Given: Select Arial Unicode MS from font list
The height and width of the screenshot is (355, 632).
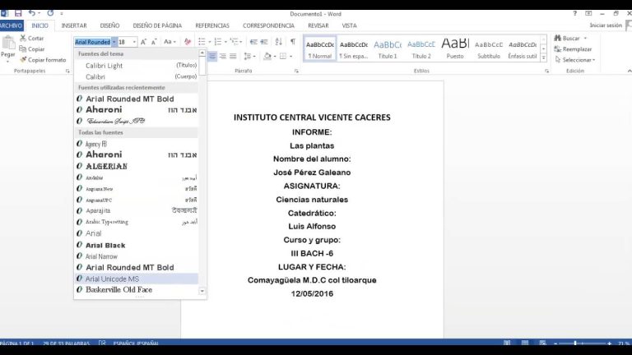Looking at the screenshot, I should click(112, 279).
